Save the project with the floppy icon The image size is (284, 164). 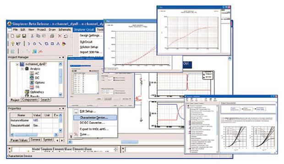point(24,36)
